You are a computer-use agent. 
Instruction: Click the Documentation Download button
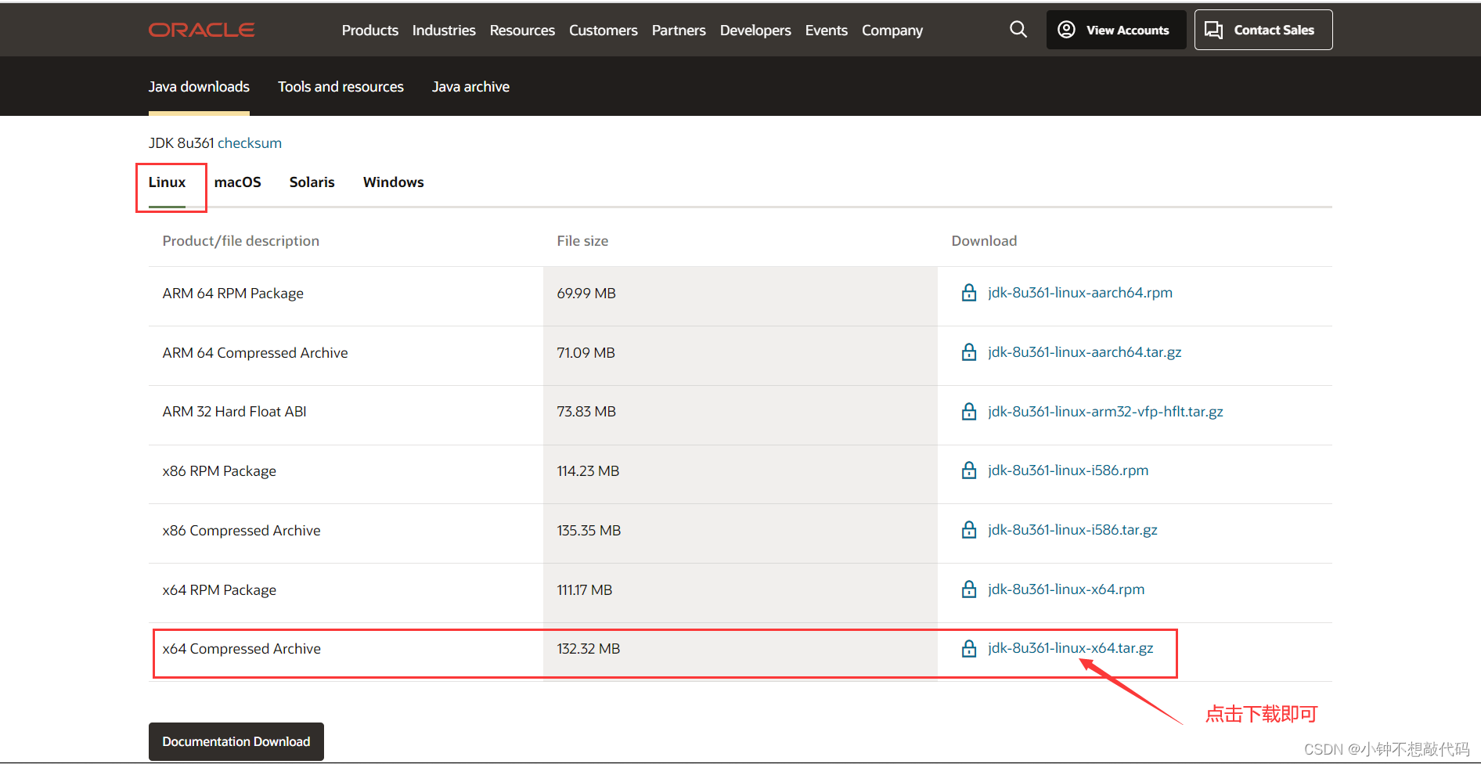click(236, 741)
